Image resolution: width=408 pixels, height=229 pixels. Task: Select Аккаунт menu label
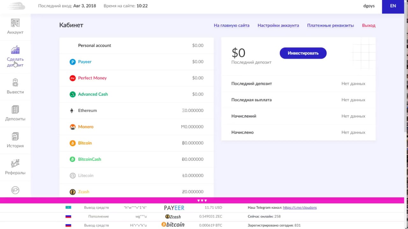[x=15, y=32]
